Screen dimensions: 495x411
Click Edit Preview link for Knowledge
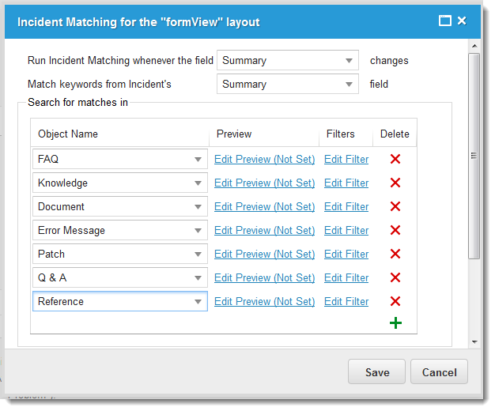pos(264,183)
